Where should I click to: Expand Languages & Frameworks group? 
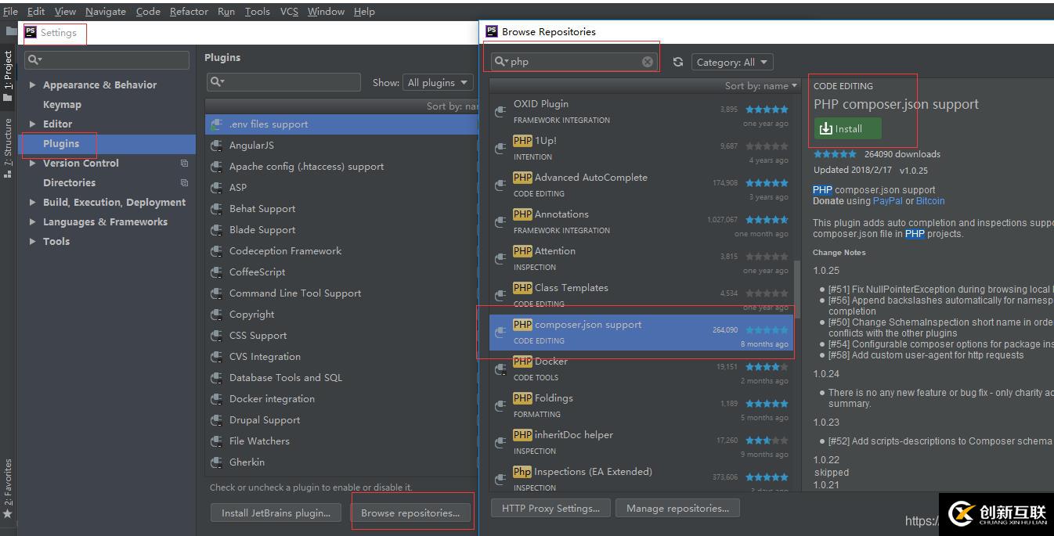point(32,221)
